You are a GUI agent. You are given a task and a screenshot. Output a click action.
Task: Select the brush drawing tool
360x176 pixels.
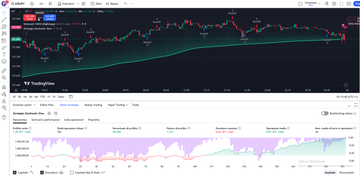(x=4, y=48)
